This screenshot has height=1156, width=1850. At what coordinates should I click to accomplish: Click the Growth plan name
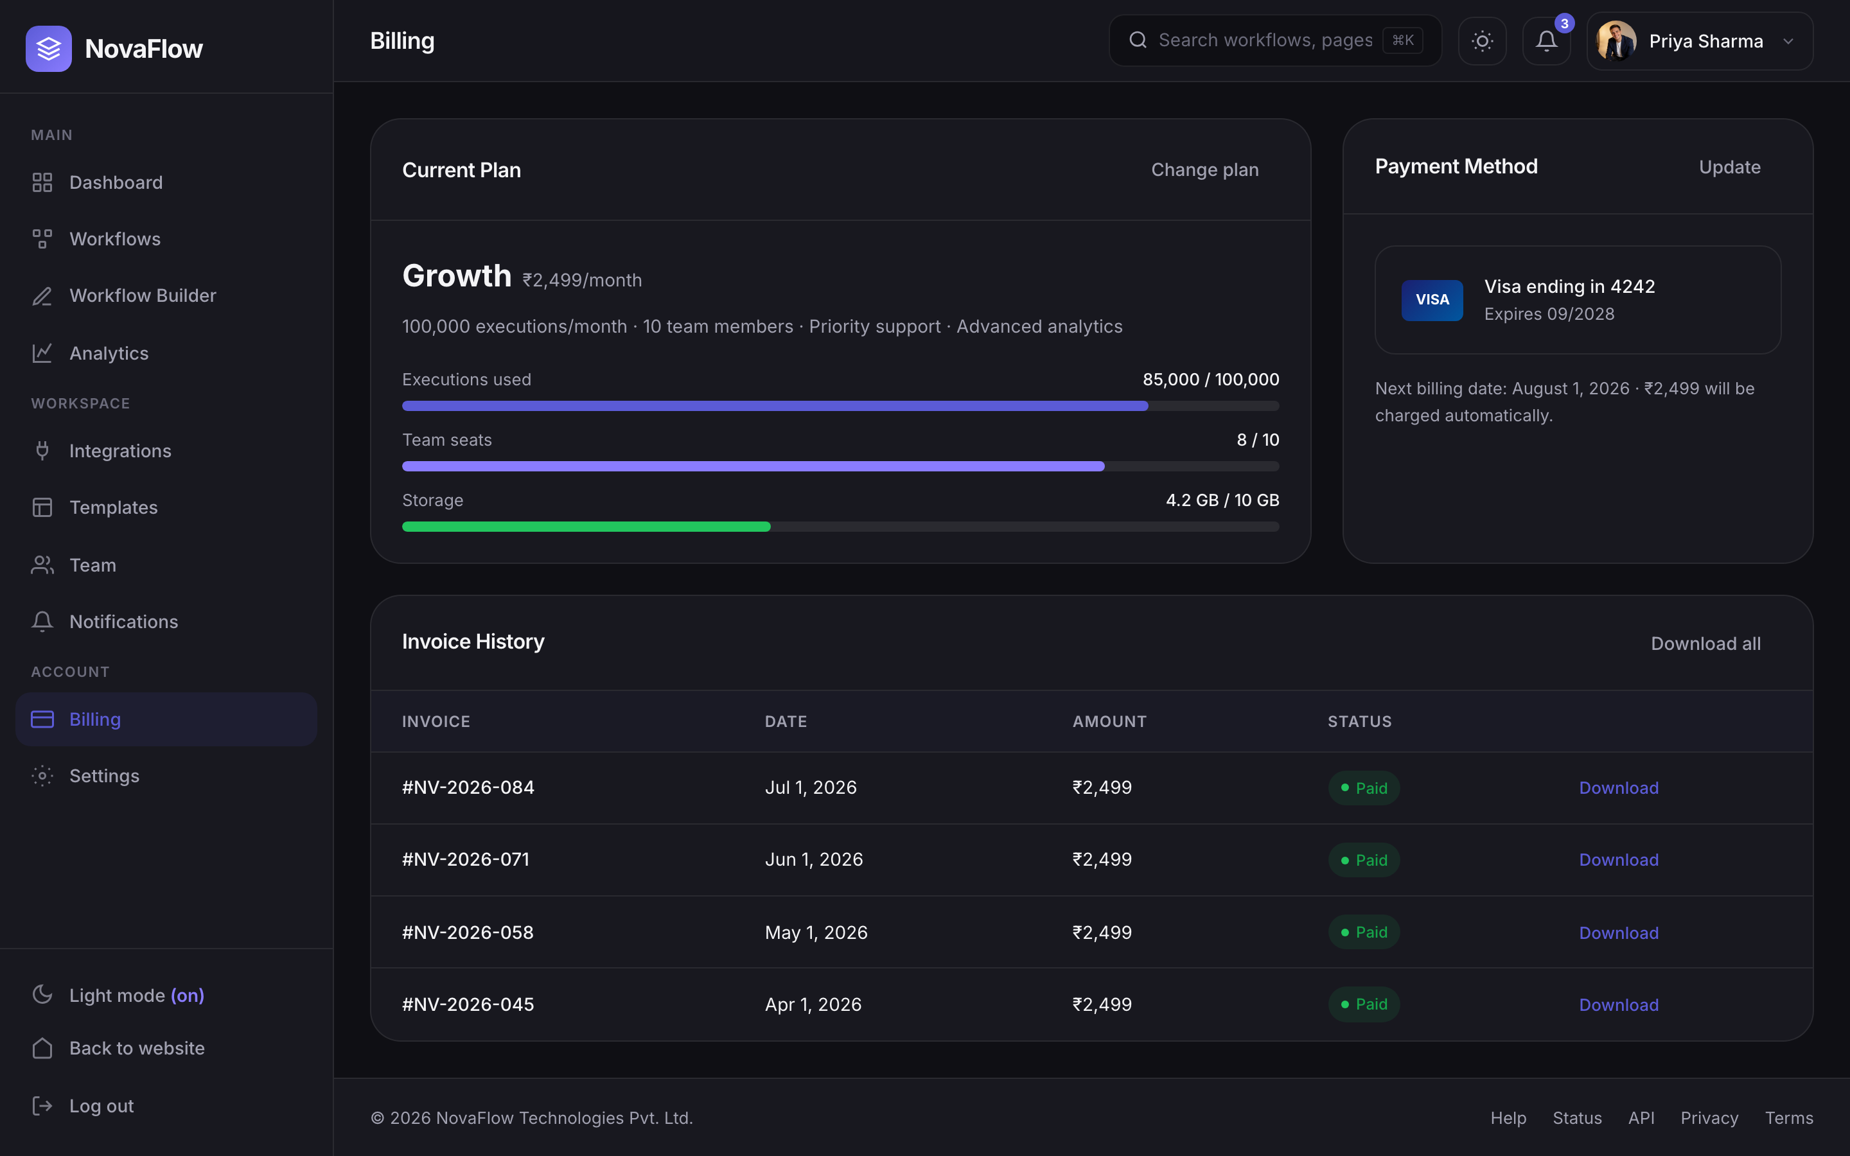(456, 276)
